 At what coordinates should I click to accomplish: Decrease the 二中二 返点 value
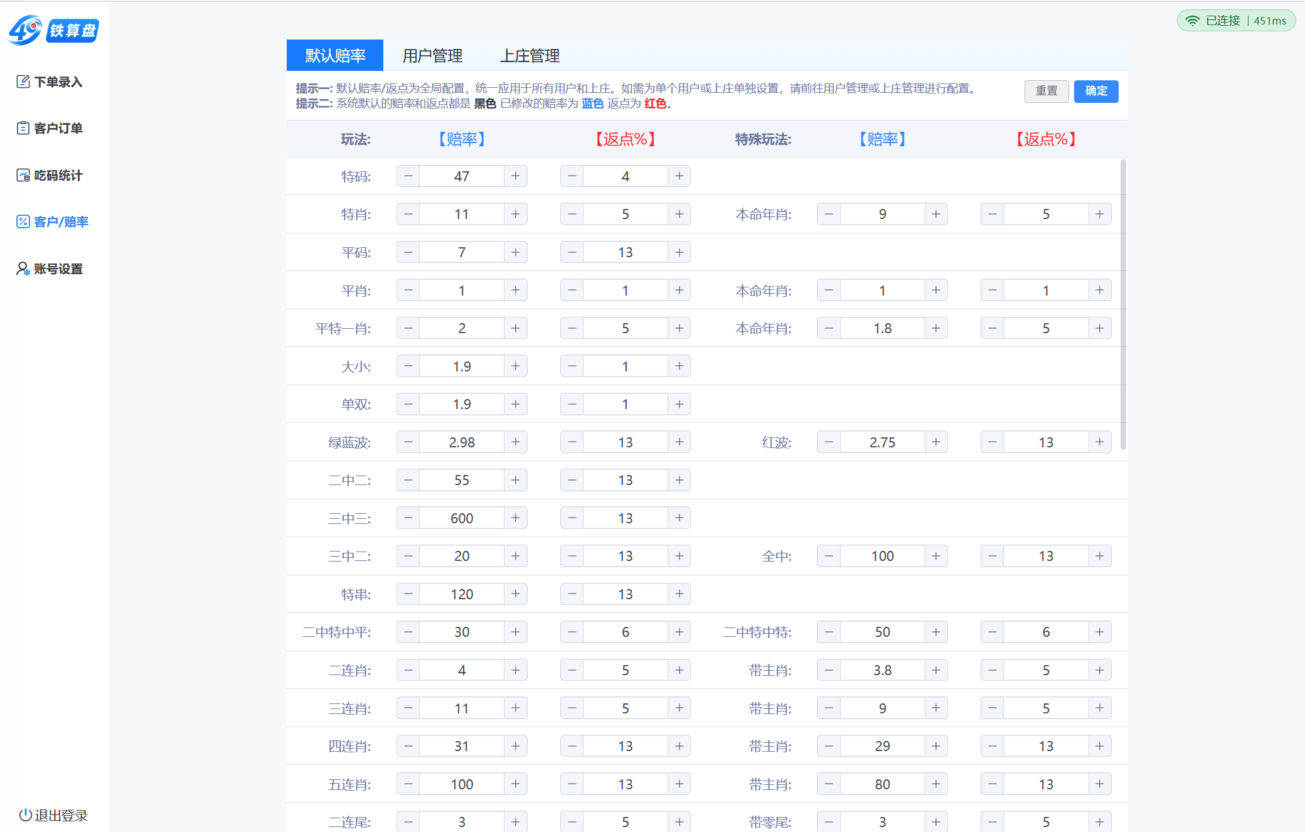572,480
